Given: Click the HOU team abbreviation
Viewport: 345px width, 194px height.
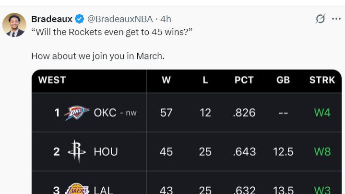Looking at the screenshot, I should [106, 152].
